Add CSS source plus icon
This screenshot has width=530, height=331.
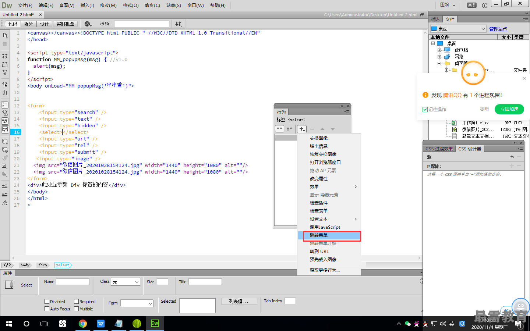coord(512,157)
